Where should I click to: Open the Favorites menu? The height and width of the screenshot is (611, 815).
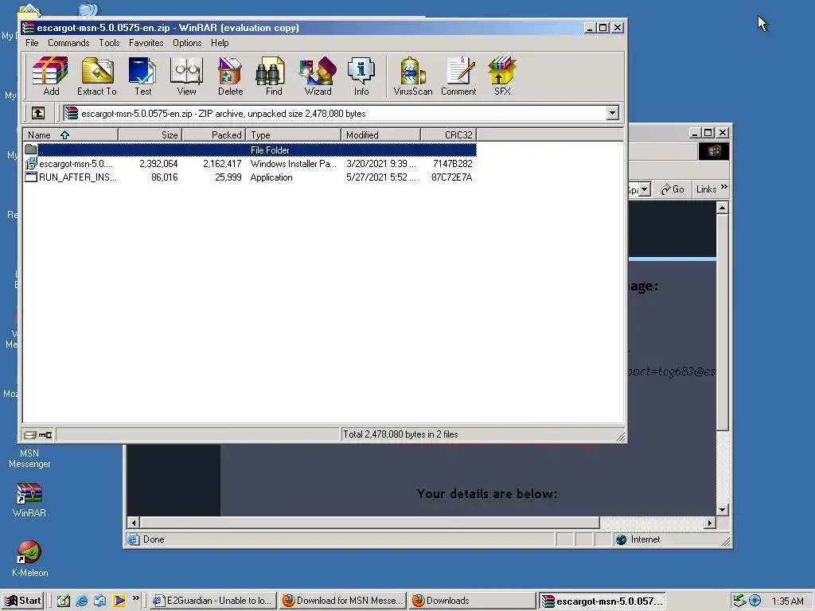point(146,43)
